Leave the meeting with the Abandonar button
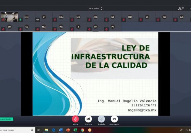Image resolution: width=191 pixels, height=133 pixels. tap(114, 119)
